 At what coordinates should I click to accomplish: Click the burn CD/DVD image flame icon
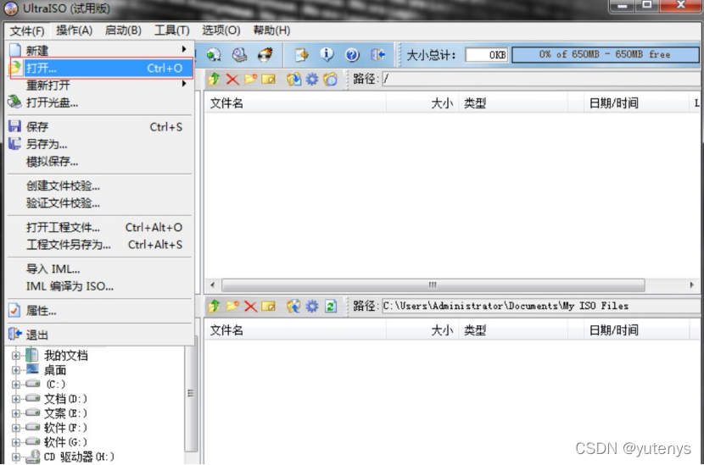265,55
